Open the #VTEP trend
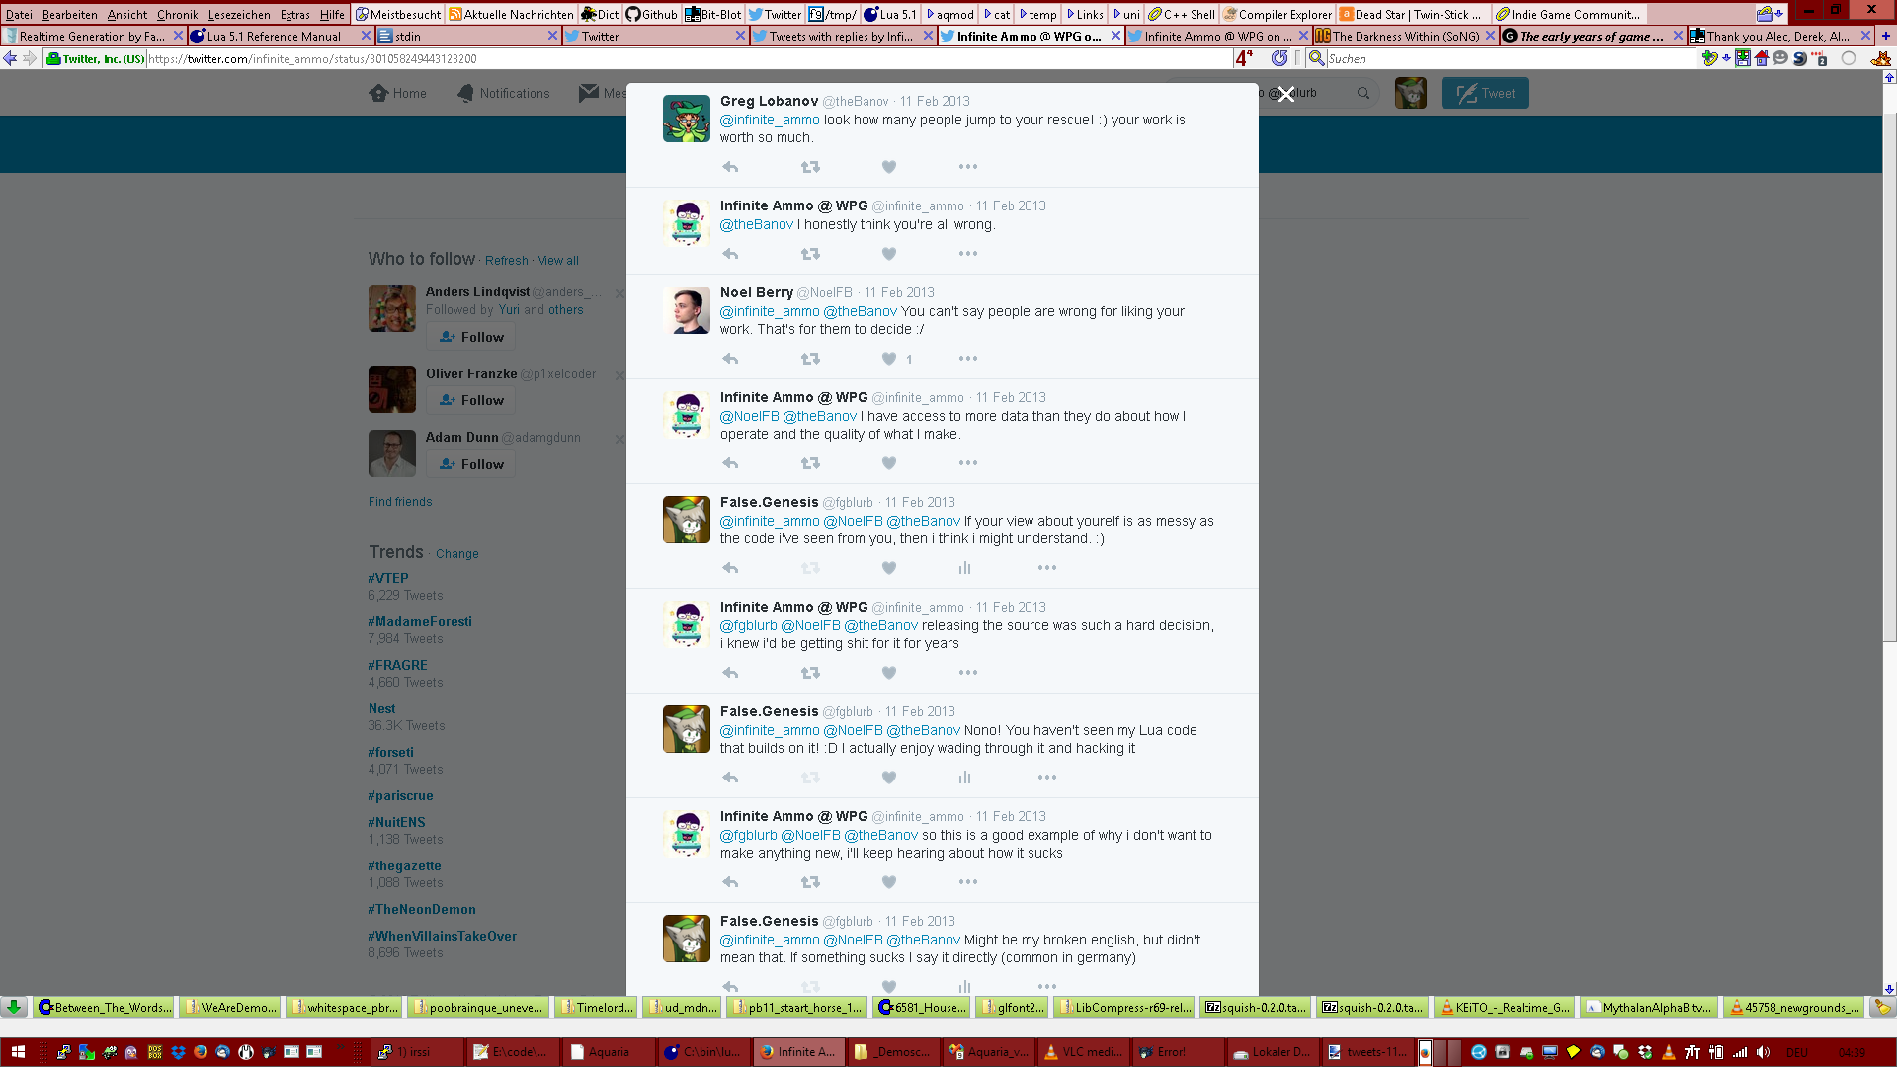1897x1067 pixels. point(388,578)
